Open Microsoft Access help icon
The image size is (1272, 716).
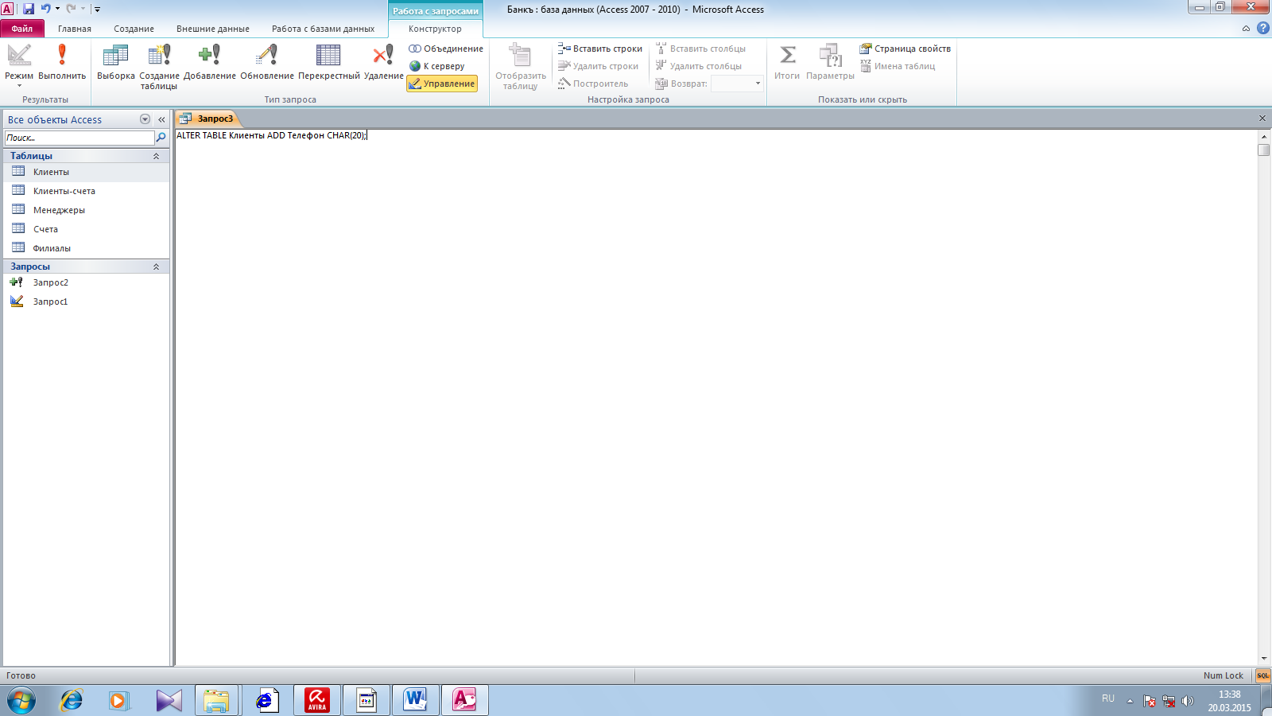point(1262,29)
